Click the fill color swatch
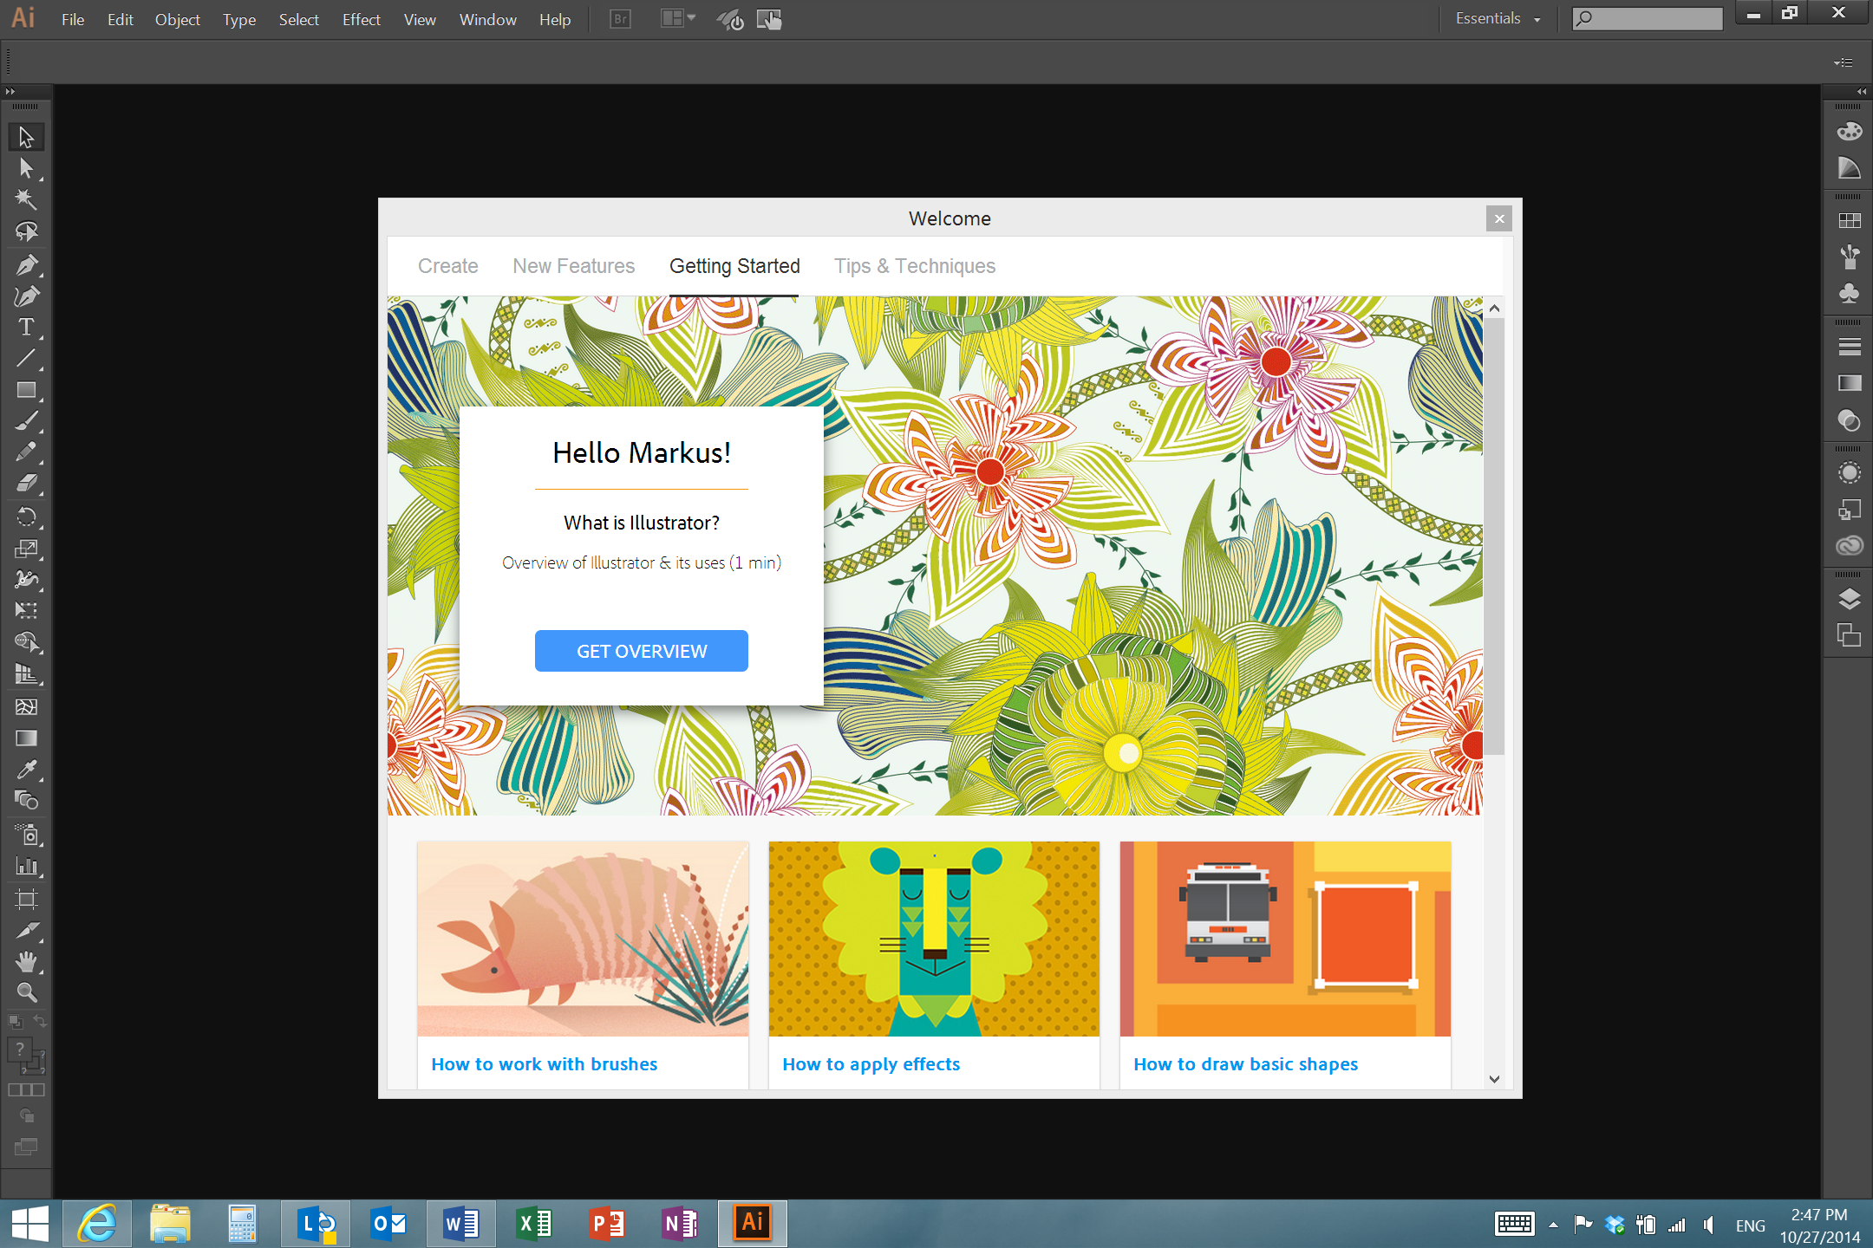Viewport: 1873px width, 1248px height. point(19,1050)
